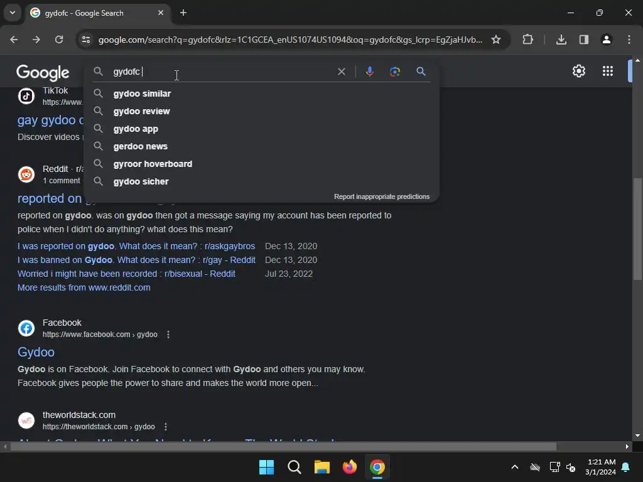Open the Chrome profile avatar
Viewport: 643px width, 482px height.
click(x=606, y=40)
